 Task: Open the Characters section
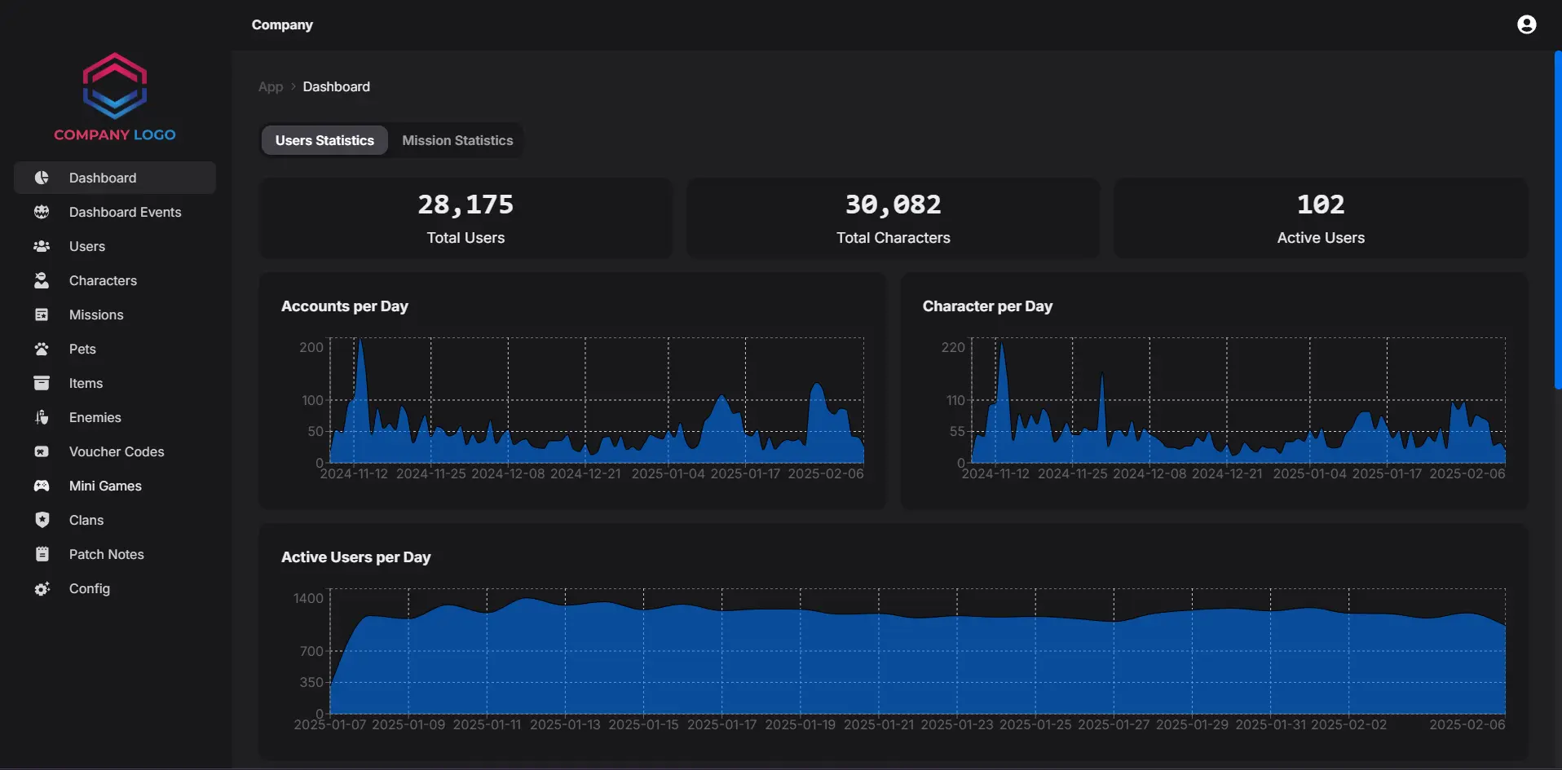coord(115,280)
